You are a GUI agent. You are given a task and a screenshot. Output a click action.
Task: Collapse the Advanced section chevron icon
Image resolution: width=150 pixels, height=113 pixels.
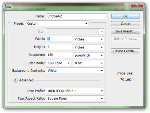15,80
